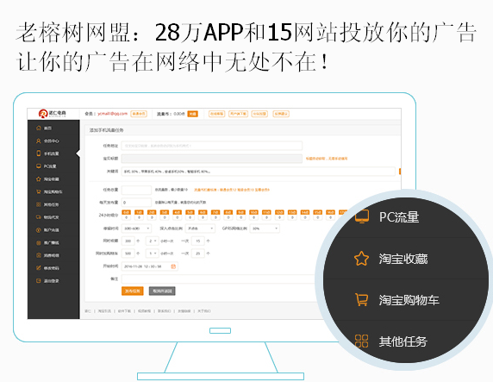
Task: Click the first link in the footer
Action: 88,311
